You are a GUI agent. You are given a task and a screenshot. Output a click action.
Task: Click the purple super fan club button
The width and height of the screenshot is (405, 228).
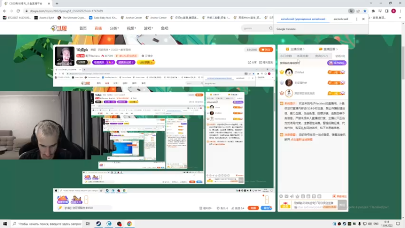(x=126, y=62)
